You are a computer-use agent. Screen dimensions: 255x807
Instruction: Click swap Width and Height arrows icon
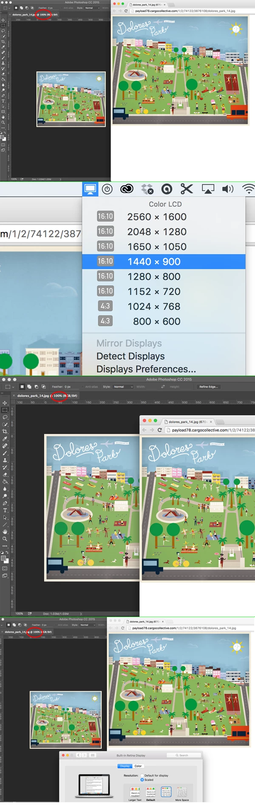163,387
